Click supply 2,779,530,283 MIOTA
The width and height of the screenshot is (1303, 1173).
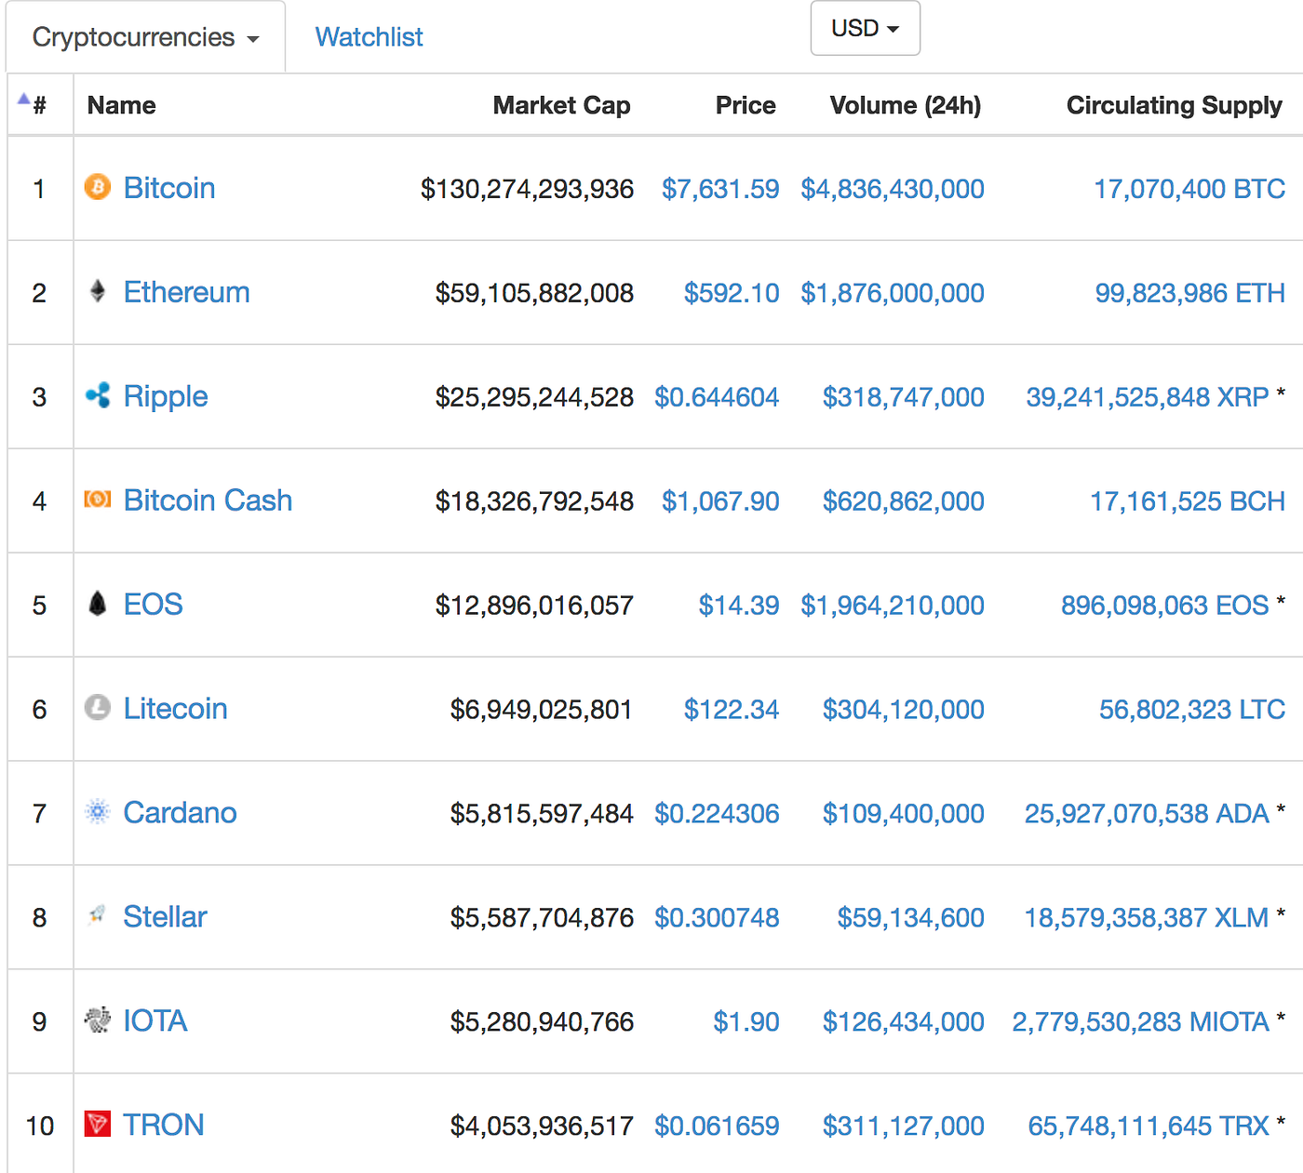pos(1141,1022)
